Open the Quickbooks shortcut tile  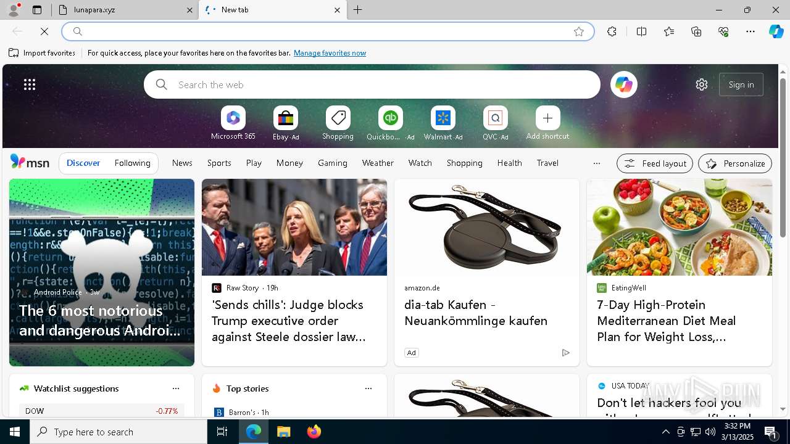click(x=390, y=123)
